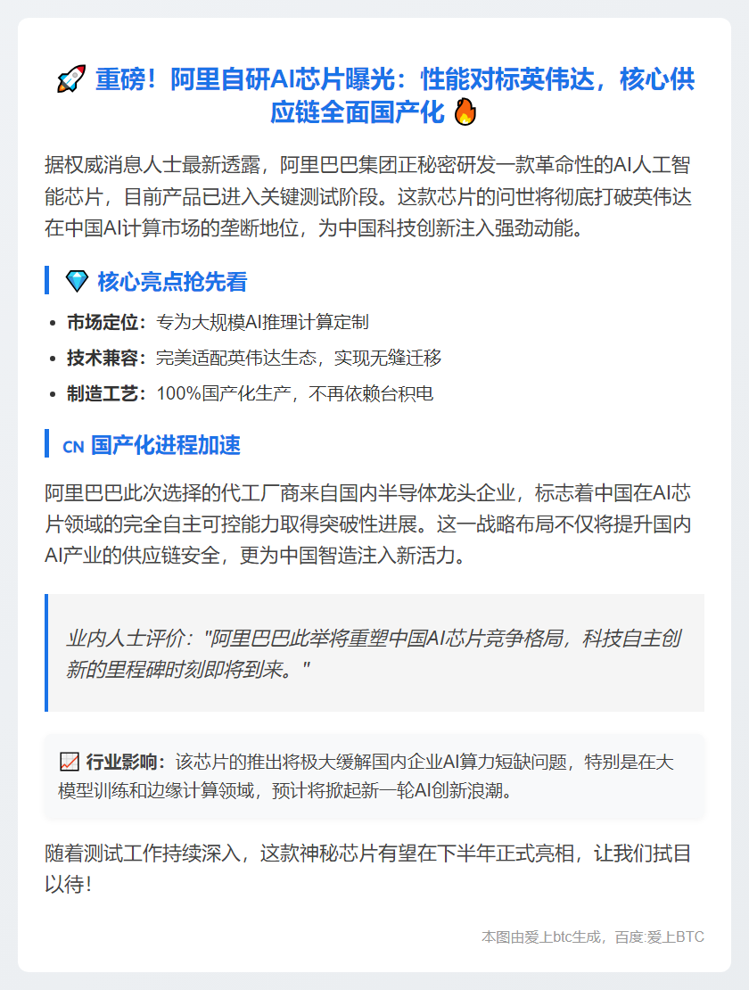Click the footer credit 本图由爱上btc生成
The width and height of the screenshot is (749, 990).
(540, 937)
